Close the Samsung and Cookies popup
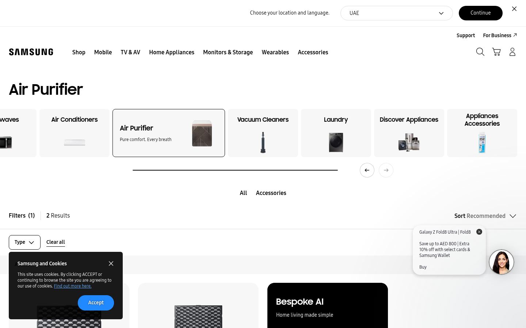 tap(111, 263)
